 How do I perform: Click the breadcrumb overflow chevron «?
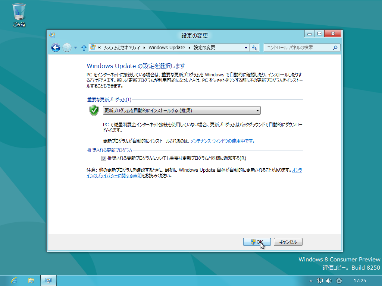coord(99,48)
